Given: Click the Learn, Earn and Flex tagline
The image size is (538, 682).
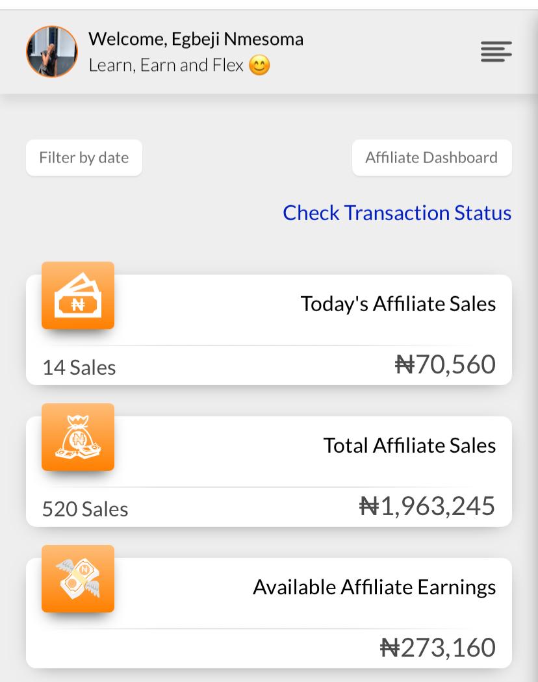Looking at the screenshot, I should (x=166, y=65).
